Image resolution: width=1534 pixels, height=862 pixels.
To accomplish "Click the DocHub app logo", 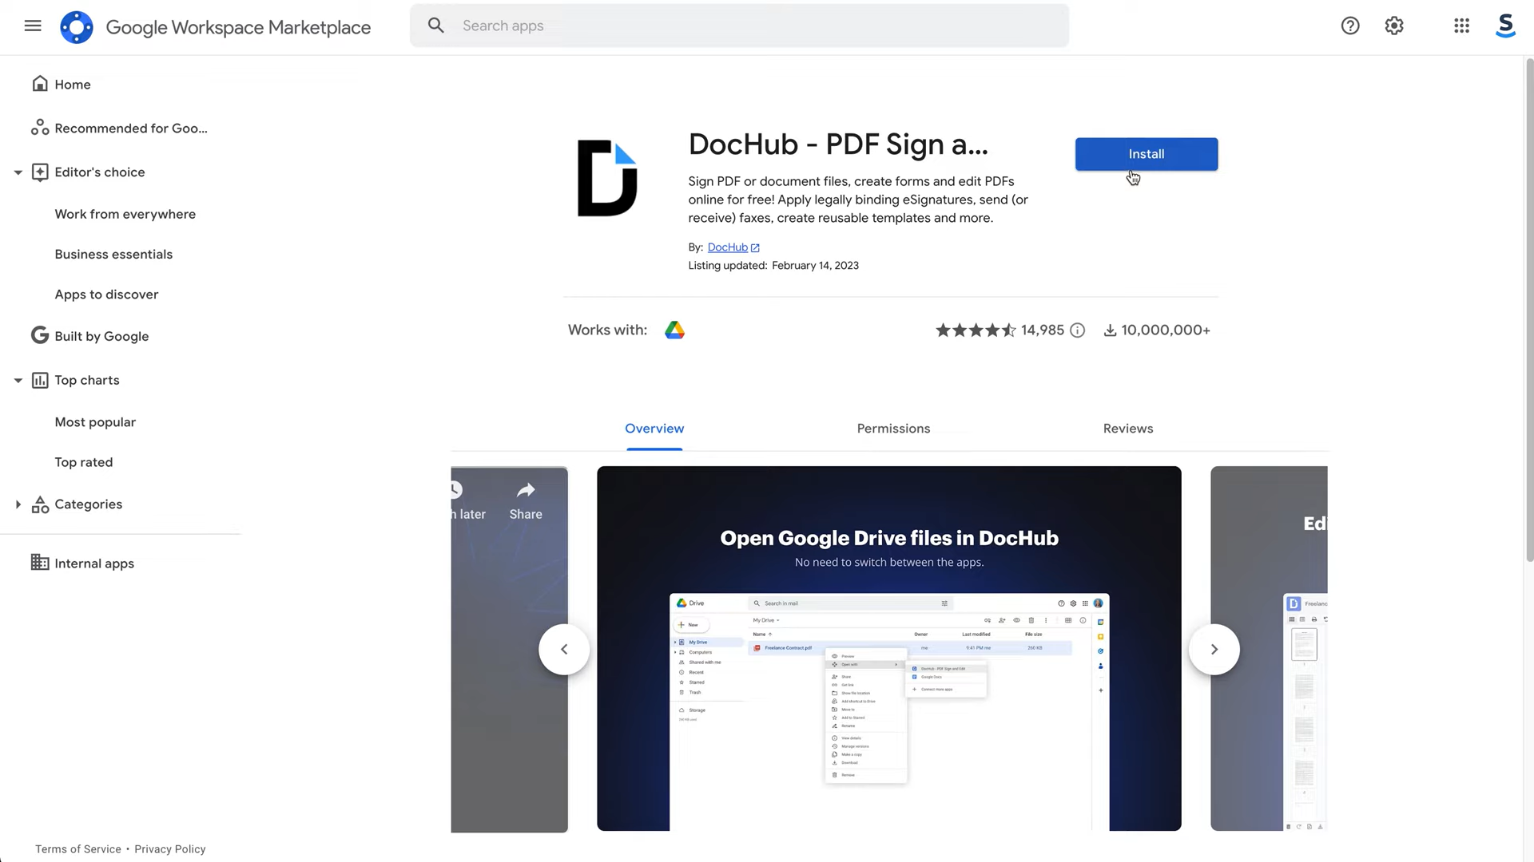I will pyautogui.click(x=607, y=178).
